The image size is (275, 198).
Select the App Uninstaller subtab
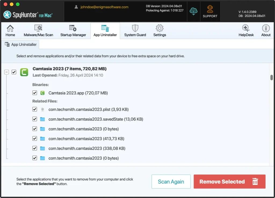20,44
